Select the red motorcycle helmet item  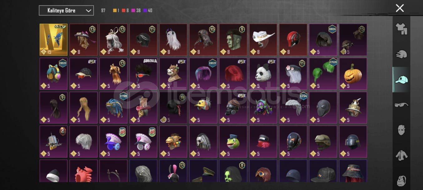pyautogui.click(x=293, y=40)
